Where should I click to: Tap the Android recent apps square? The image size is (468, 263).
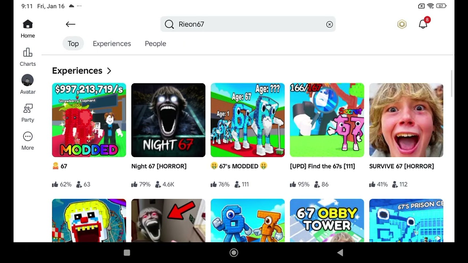point(127,253)
